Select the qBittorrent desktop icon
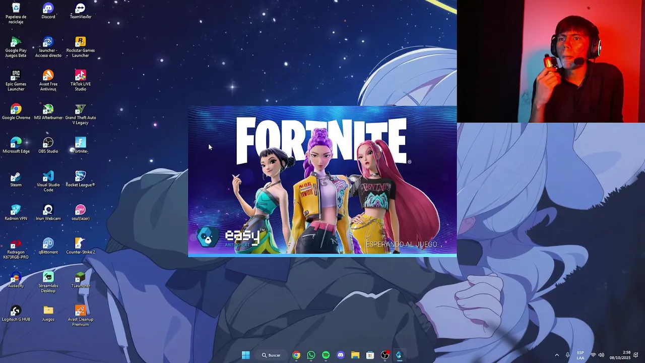 [x=48, y=247]
